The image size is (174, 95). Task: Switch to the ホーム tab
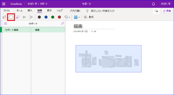click(19, 11)
